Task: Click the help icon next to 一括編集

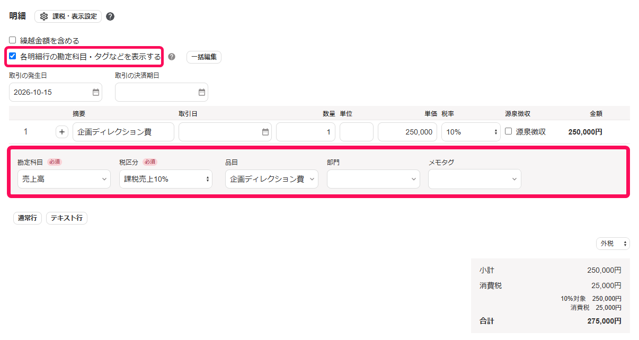Action: [x=172, y=57]
